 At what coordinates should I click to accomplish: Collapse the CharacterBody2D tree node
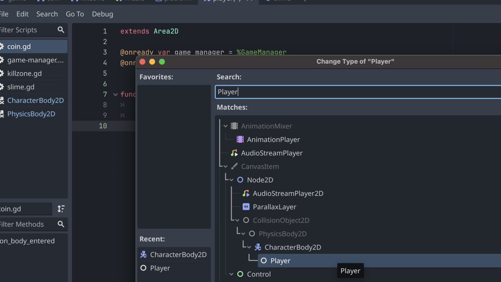249,247
